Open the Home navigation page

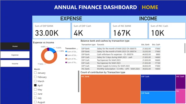click(x=15, y=46)
